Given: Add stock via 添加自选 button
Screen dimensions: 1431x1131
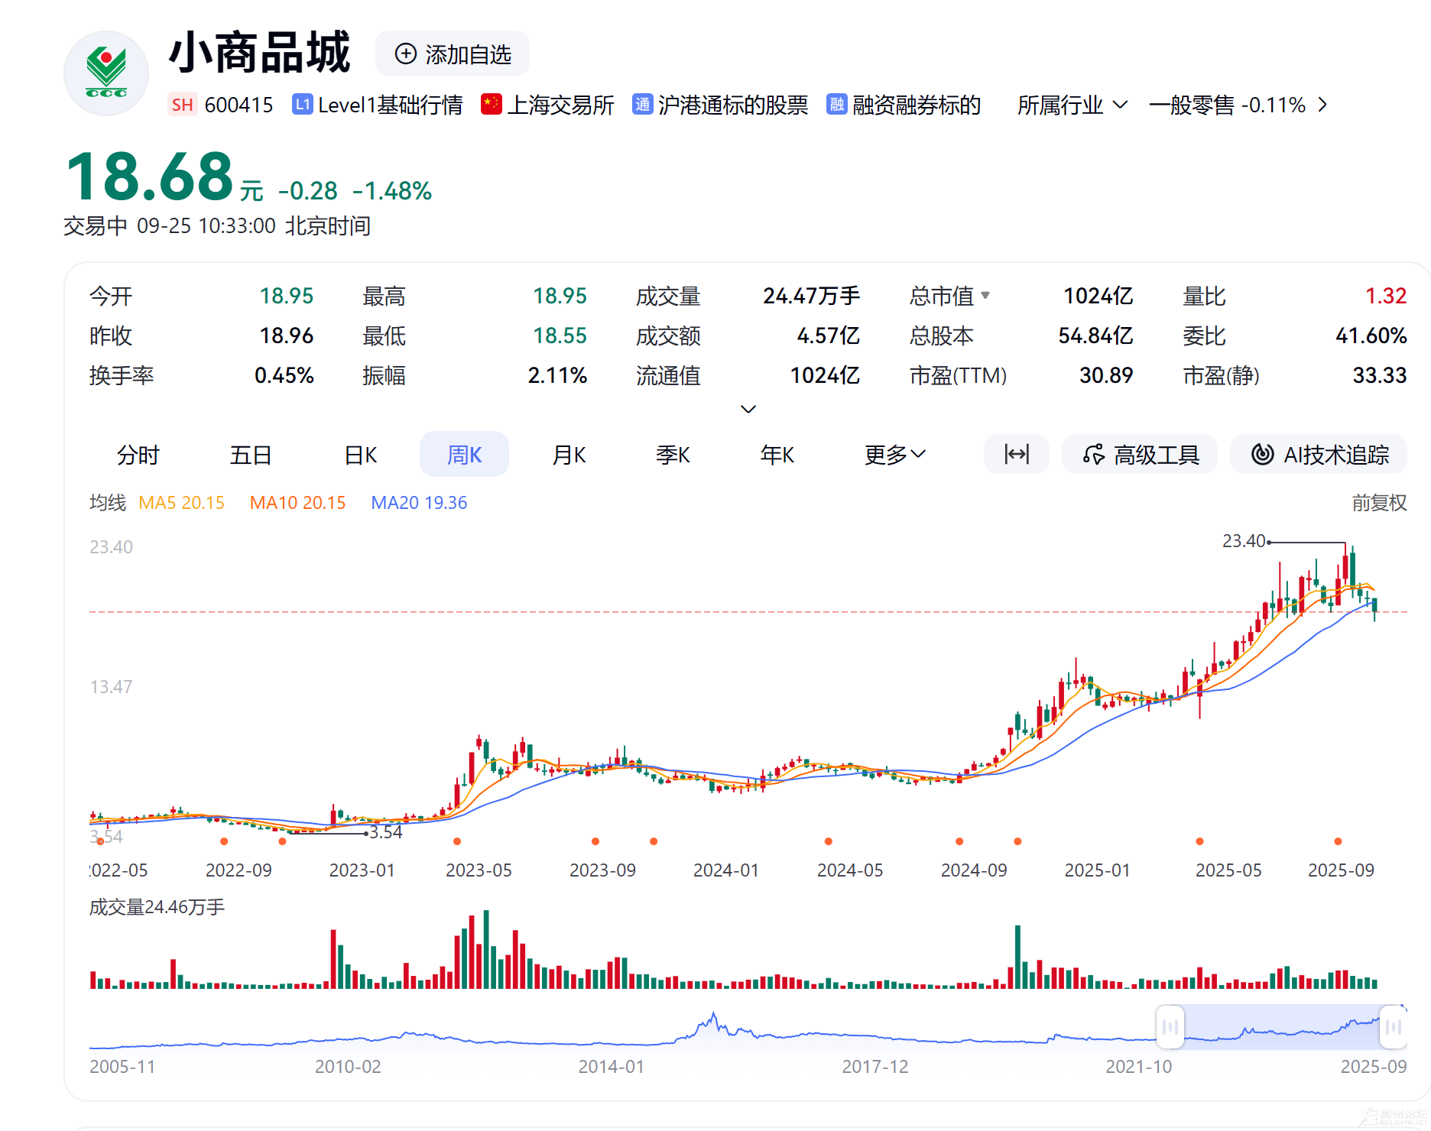Looking at the screenshot, I should click(453, 54).
